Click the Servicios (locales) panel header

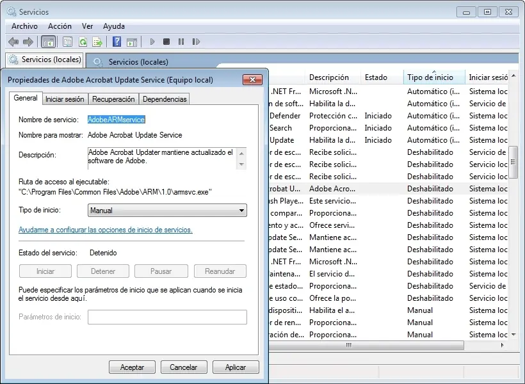[138, 62]
